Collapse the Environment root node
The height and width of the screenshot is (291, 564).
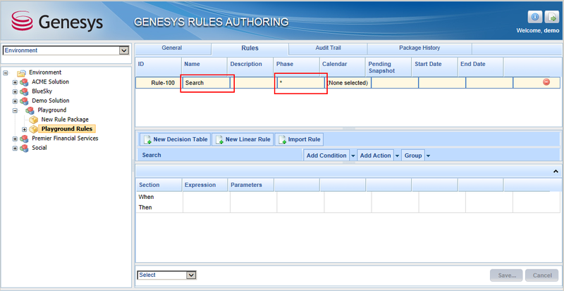coord(5,73)
